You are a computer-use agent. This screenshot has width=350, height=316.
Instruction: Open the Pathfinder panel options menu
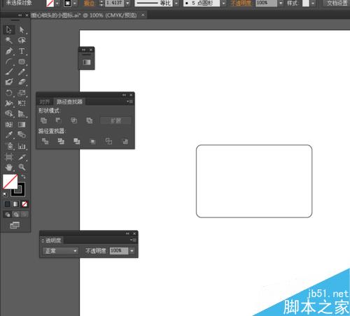point(129,101)
